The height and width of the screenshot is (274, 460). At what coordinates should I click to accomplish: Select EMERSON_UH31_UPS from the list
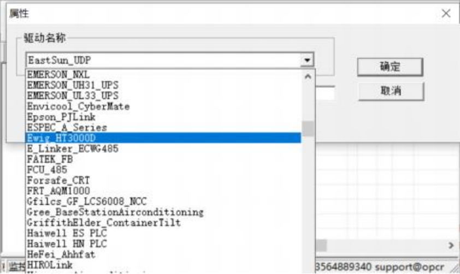pos(163,85)
